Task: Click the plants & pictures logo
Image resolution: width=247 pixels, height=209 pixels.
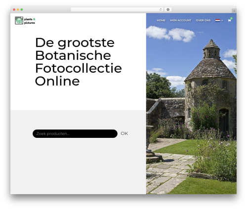Action: 25,21
